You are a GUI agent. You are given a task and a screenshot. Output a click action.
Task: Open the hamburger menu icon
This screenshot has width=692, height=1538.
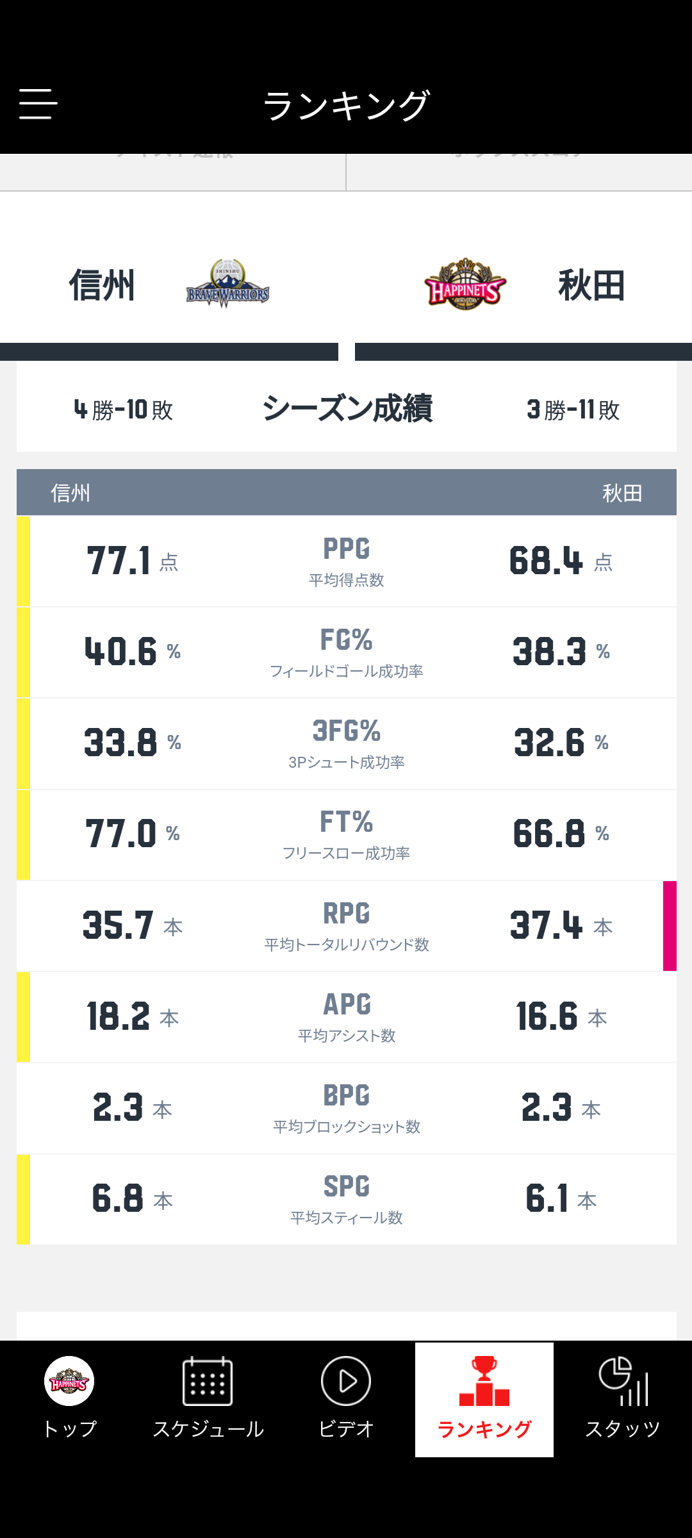[x=38, y=104]
